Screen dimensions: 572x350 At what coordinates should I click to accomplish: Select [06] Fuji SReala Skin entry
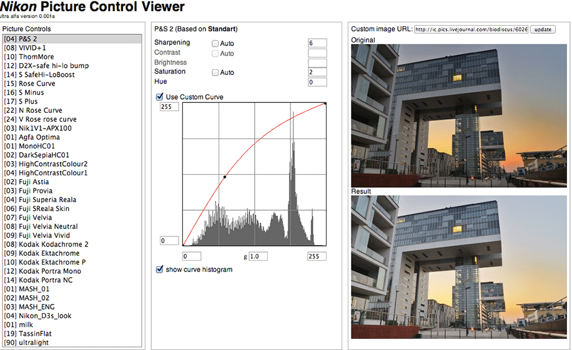(x=72, y=208)
